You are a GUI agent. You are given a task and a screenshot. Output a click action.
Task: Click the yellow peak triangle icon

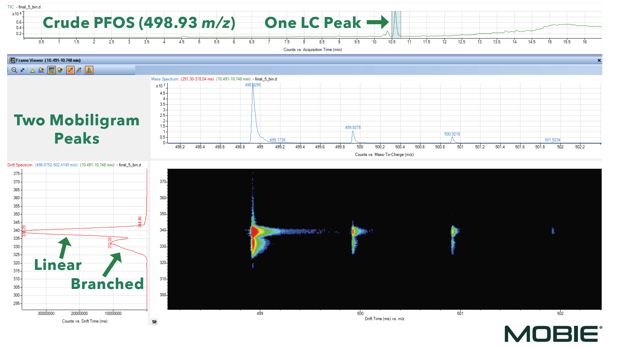point(33,70)
